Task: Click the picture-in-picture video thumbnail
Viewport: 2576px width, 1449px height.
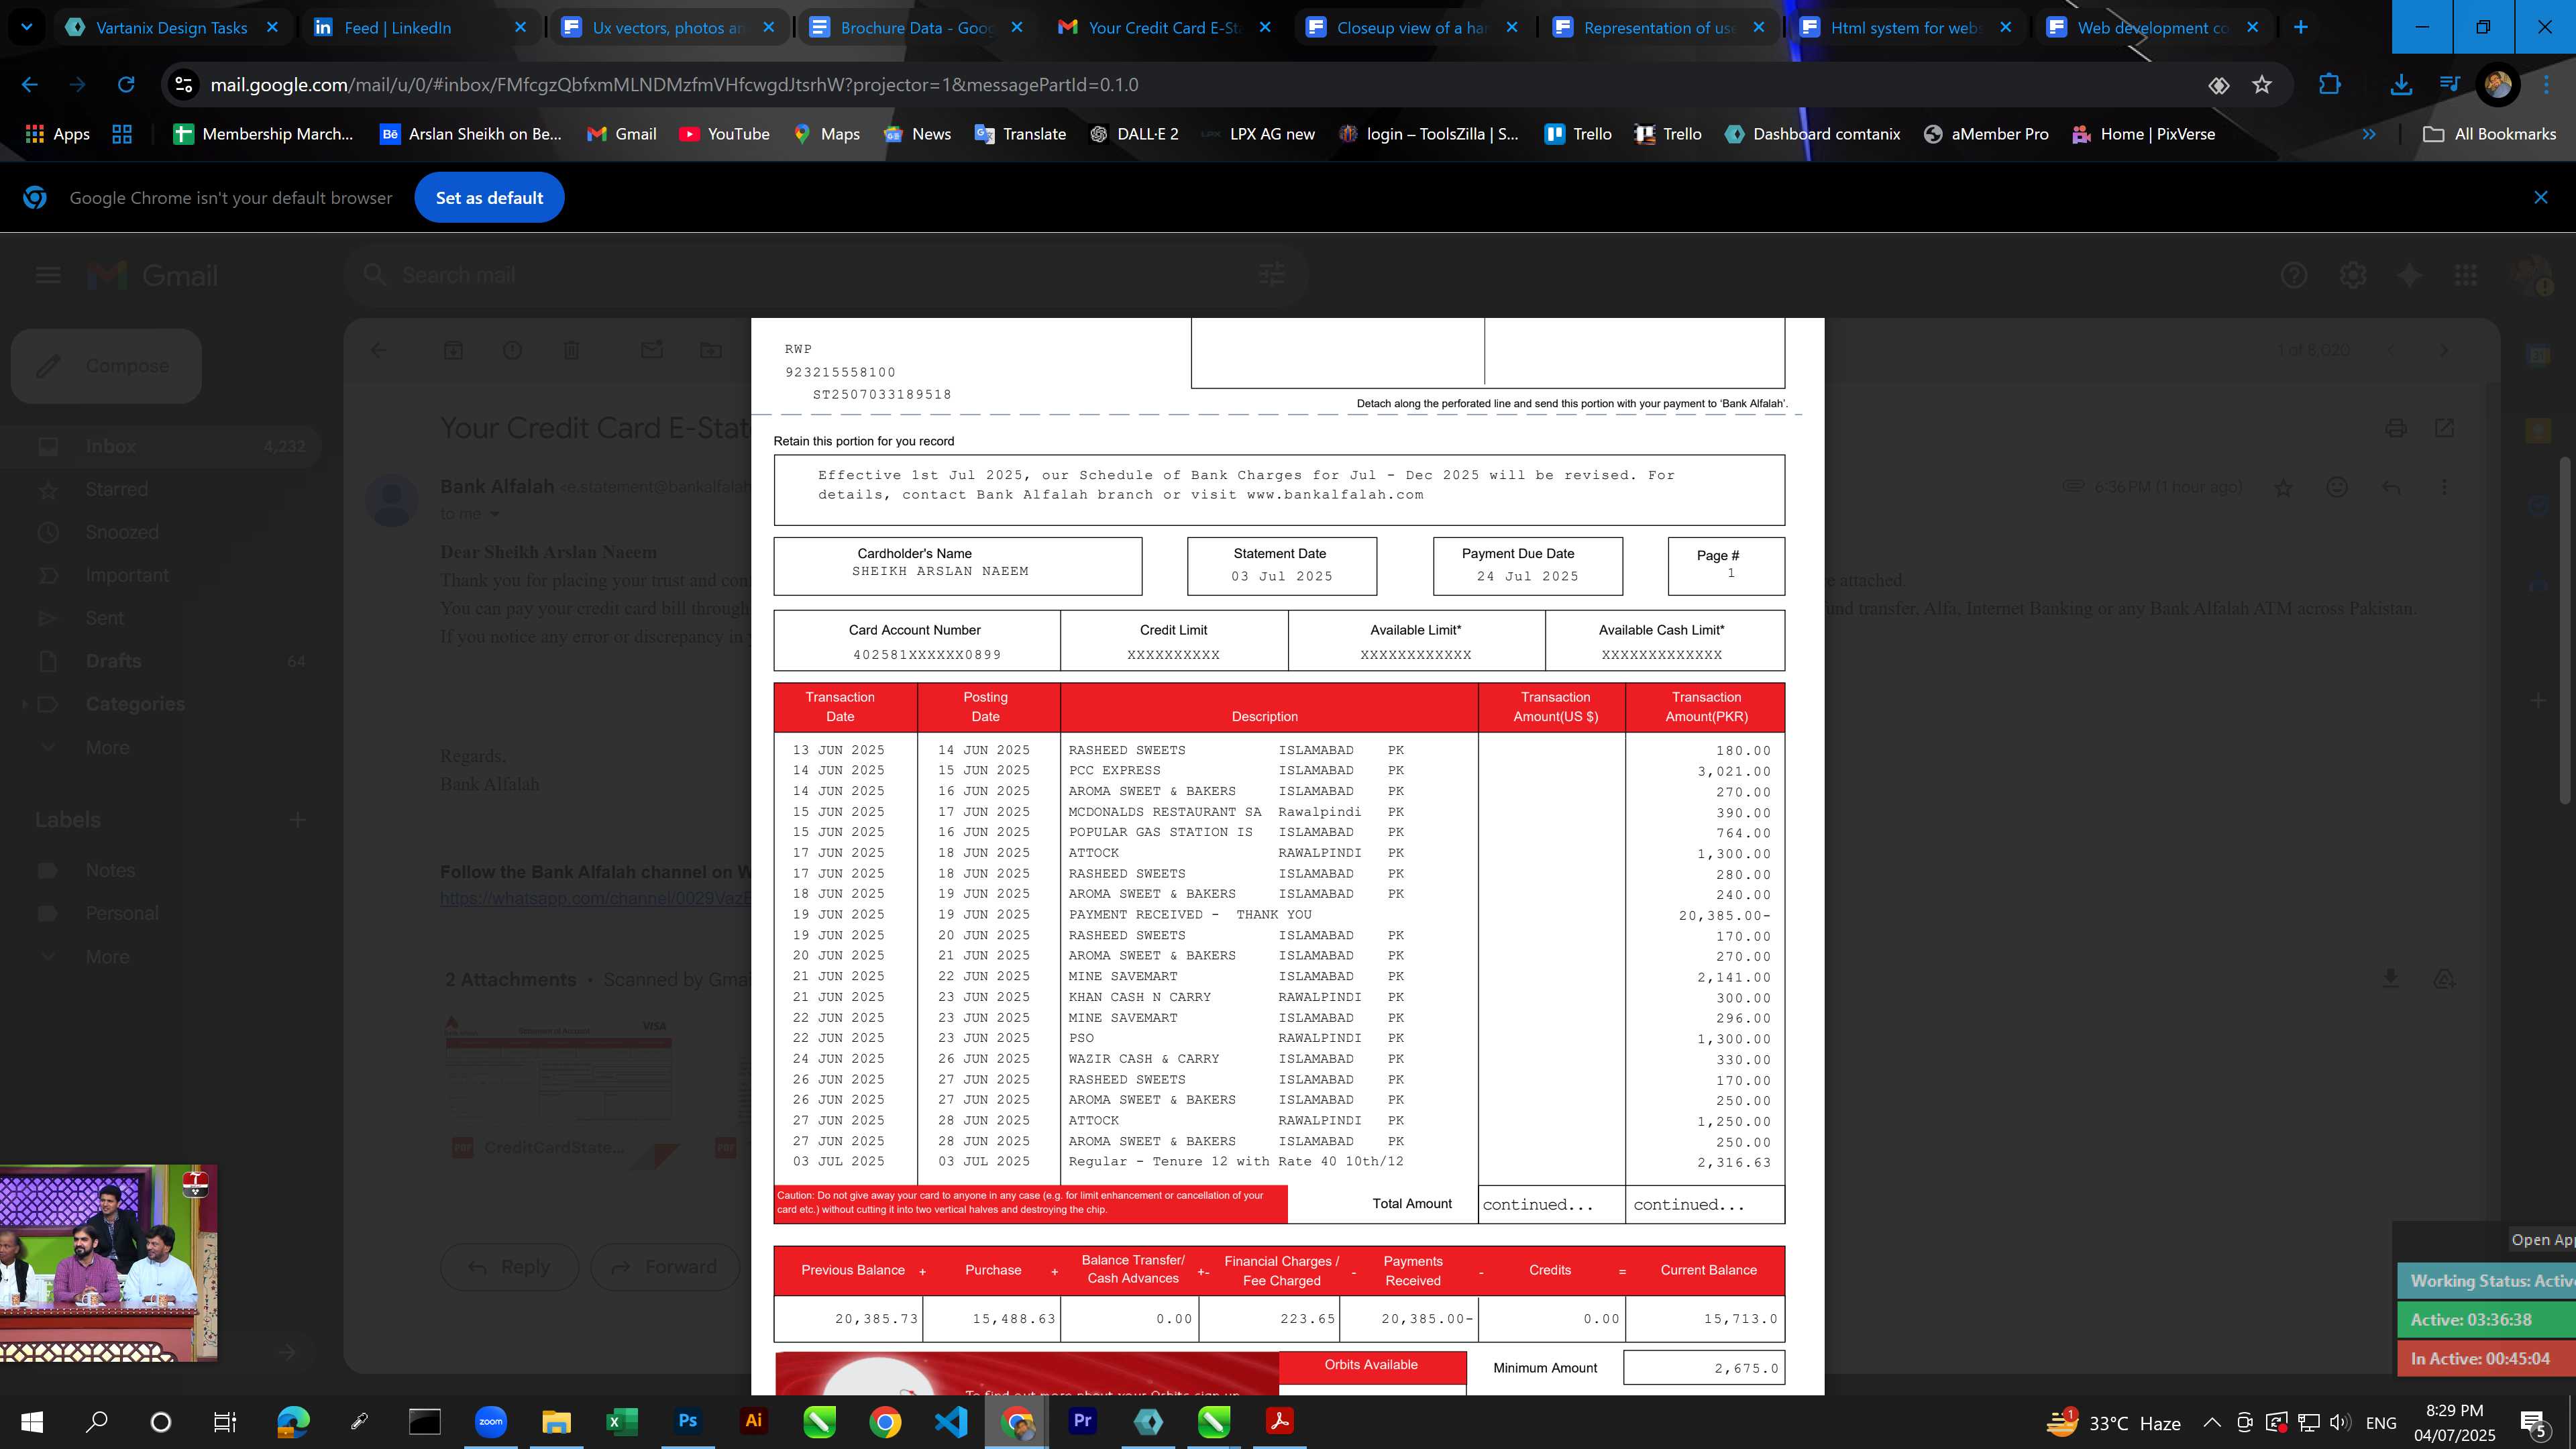Action: (x=108, y=1262)
